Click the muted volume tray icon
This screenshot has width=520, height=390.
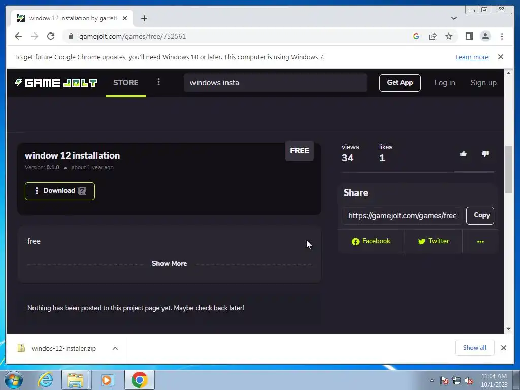[469, 381]
